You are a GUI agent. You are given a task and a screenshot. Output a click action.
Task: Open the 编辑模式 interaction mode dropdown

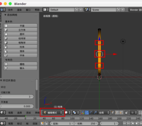(x=53, y=113)
